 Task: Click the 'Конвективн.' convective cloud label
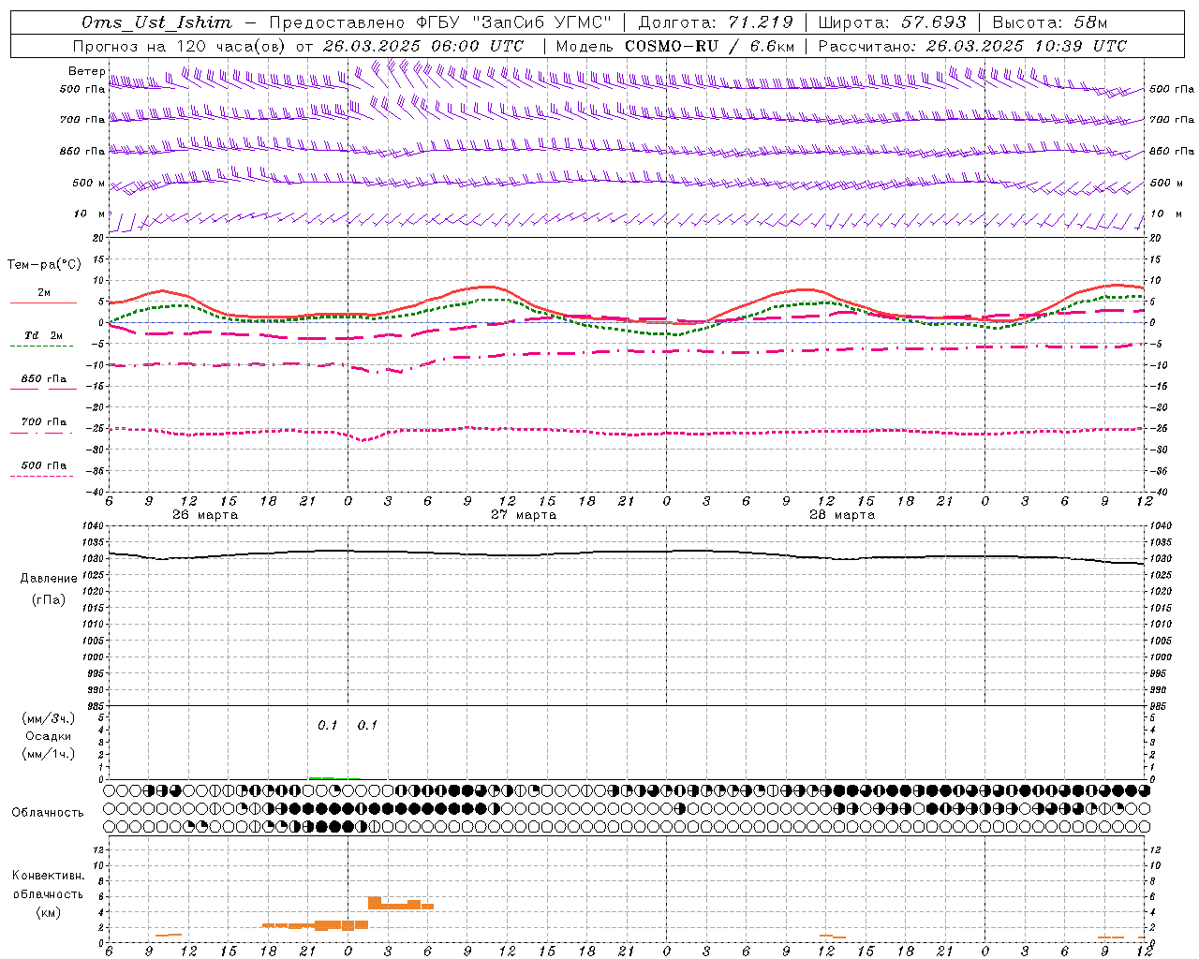click(48, 876)
